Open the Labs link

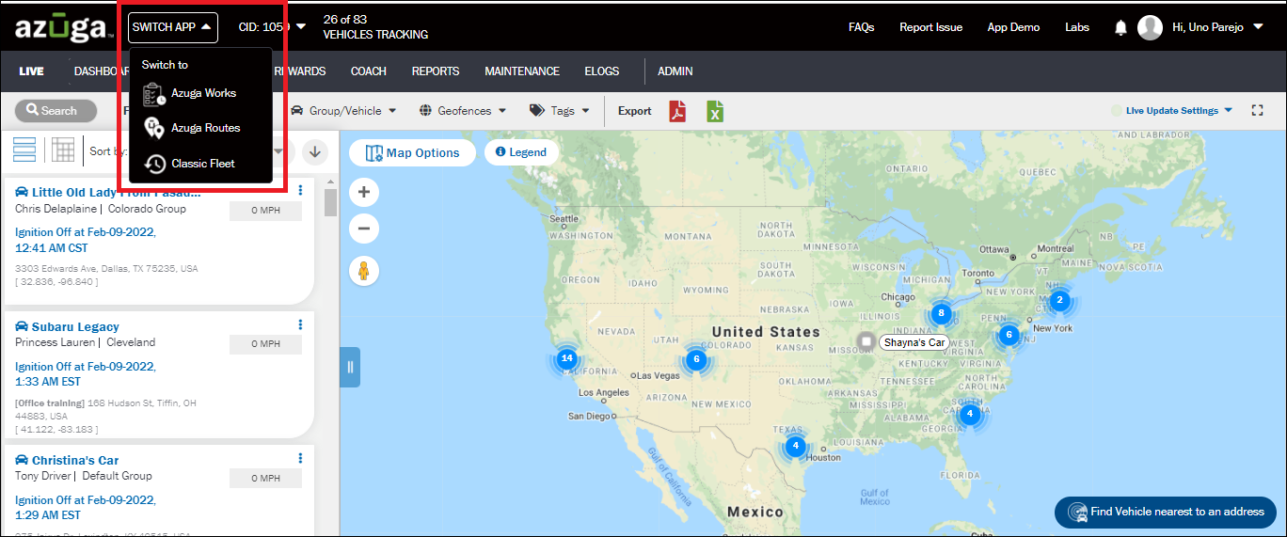pos(1077,27)
